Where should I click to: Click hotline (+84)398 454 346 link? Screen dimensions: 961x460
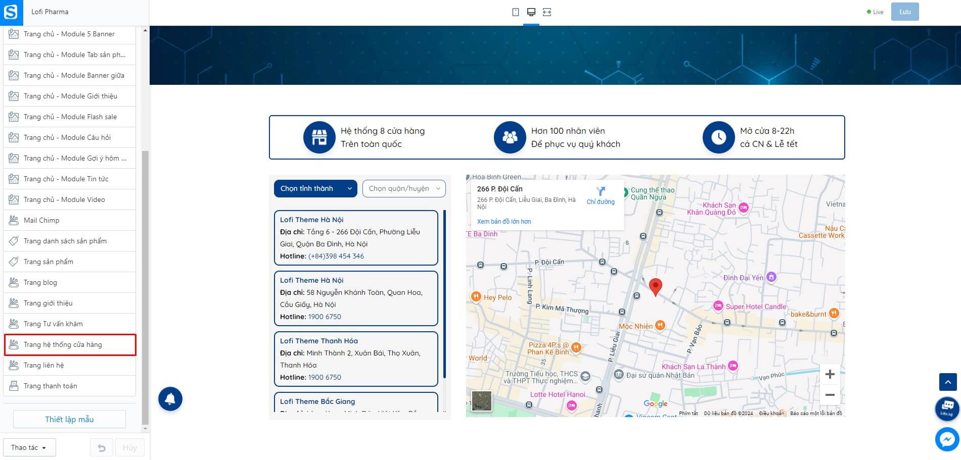336,256
